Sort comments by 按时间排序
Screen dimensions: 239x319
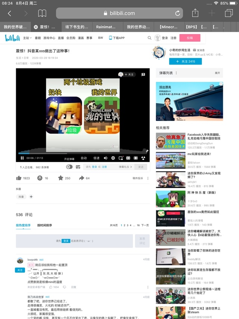(44, 225)
